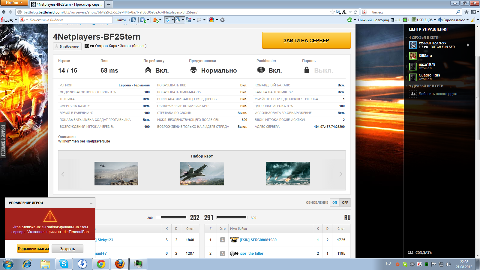This screenshot has height=270, width=480.
Task: Expand the Европа плюс radio station dropdown
Action: click(x=467, y=20)
